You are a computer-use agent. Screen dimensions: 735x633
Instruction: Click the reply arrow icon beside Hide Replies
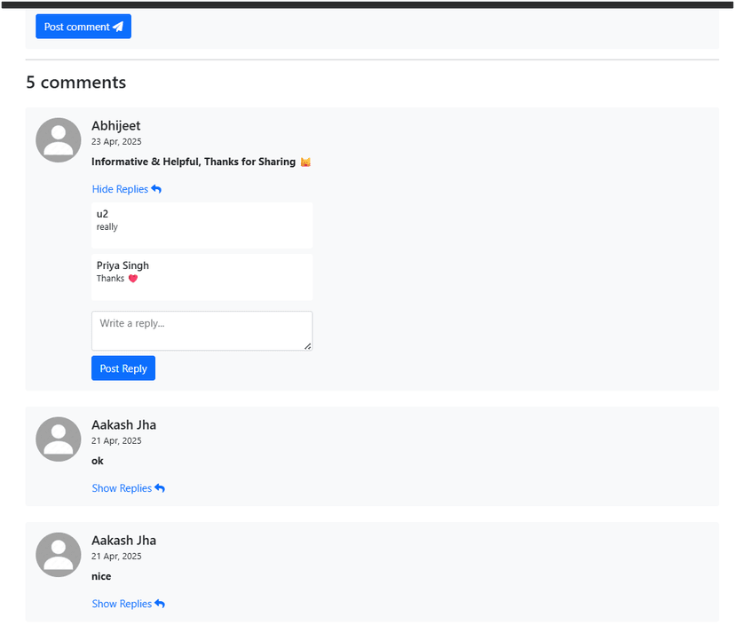tap(156, 189)
